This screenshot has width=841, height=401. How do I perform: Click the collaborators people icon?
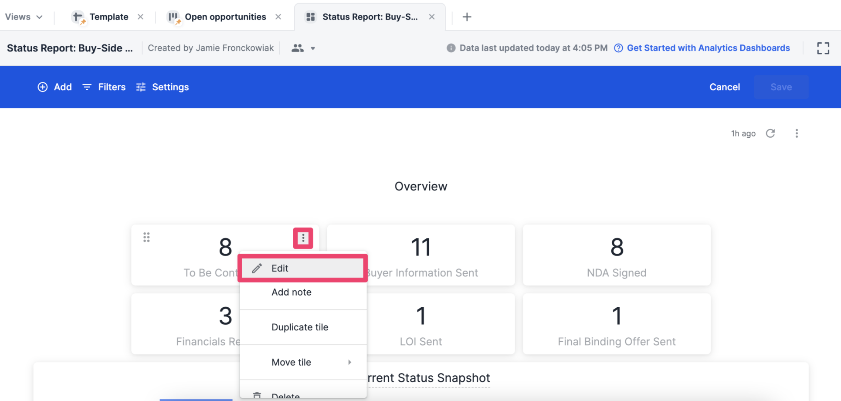coord(297,48)
